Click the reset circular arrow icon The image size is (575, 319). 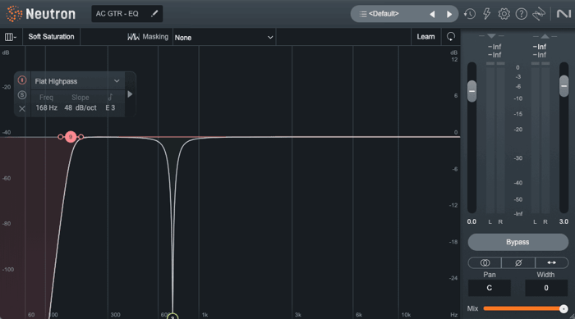(x=451, y=37)
